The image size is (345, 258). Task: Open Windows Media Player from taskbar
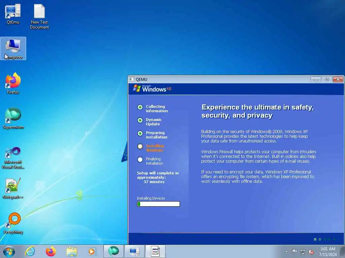tap(92, 251)
